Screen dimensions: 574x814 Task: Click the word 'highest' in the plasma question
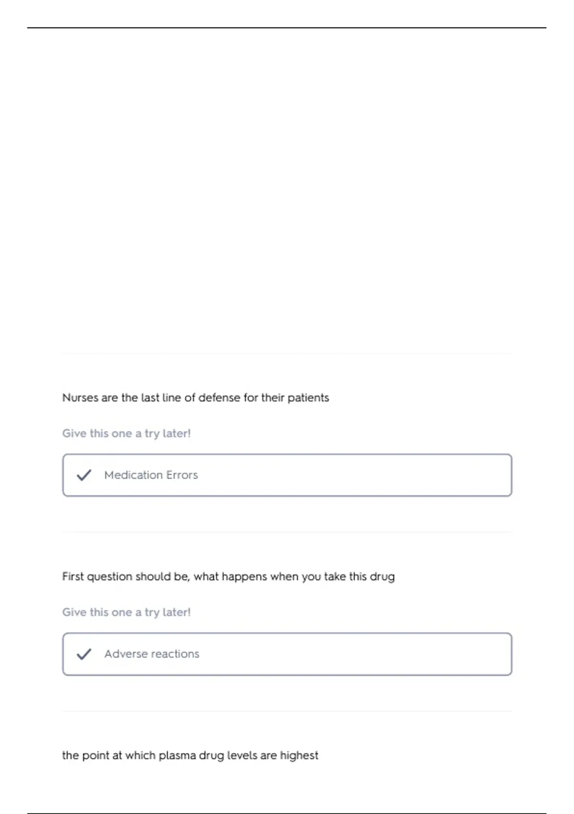(299, 756)
